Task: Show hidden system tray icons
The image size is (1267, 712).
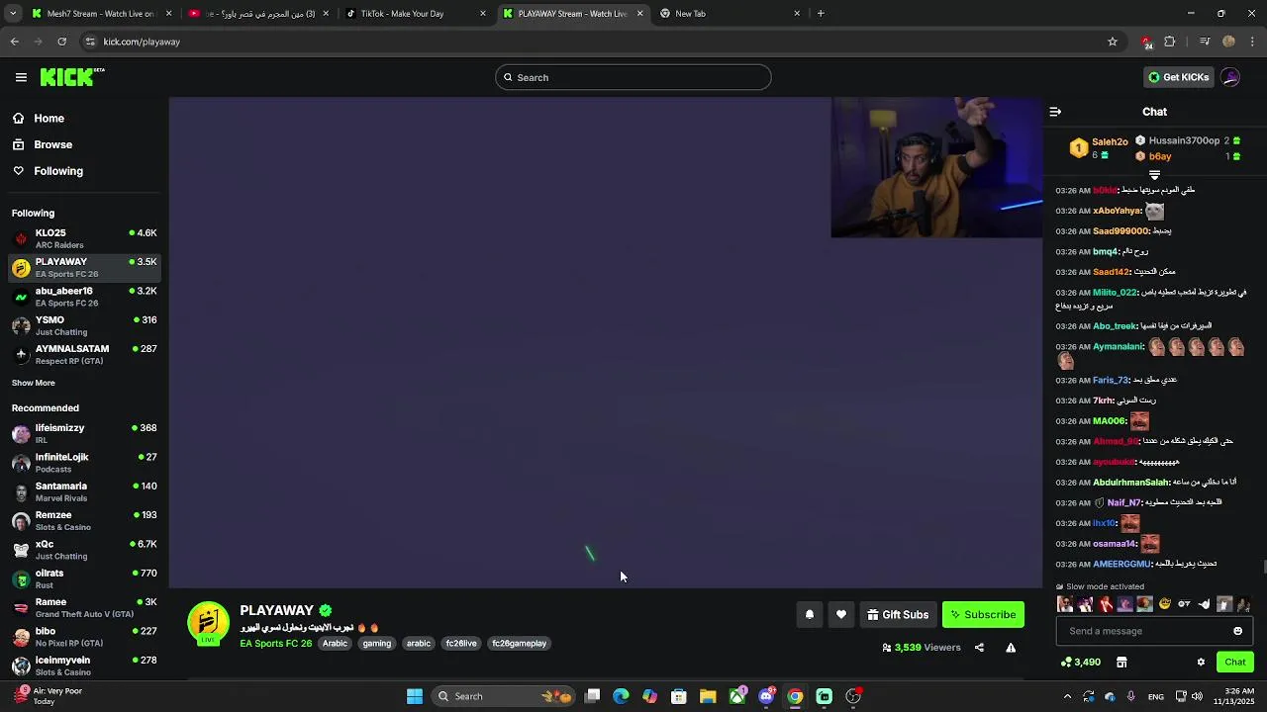Action: 1067,696
